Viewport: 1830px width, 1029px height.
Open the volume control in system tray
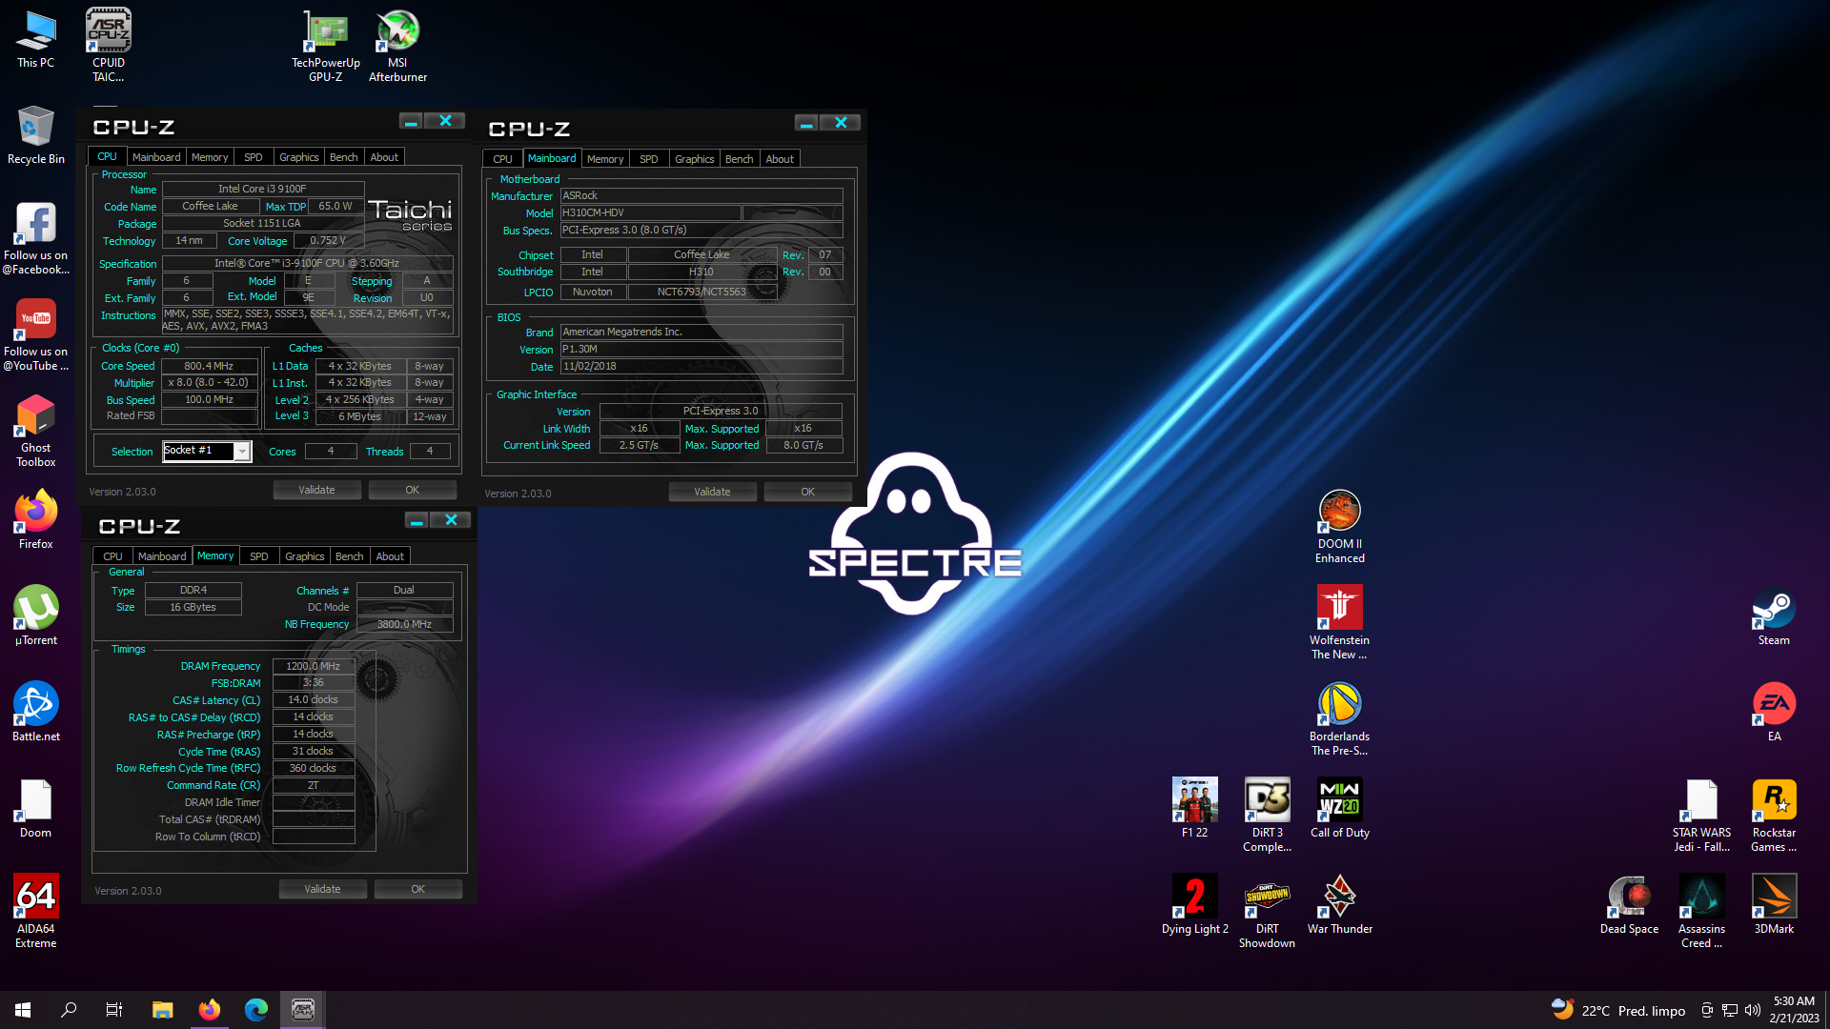coord(1753,1010)
